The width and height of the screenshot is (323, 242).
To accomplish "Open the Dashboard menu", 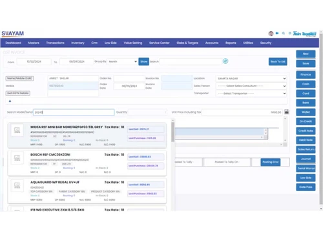I will click(14, 43).
